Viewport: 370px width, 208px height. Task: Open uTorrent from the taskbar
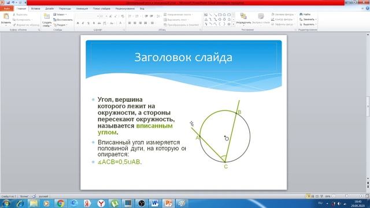click(x=114, y=203)
